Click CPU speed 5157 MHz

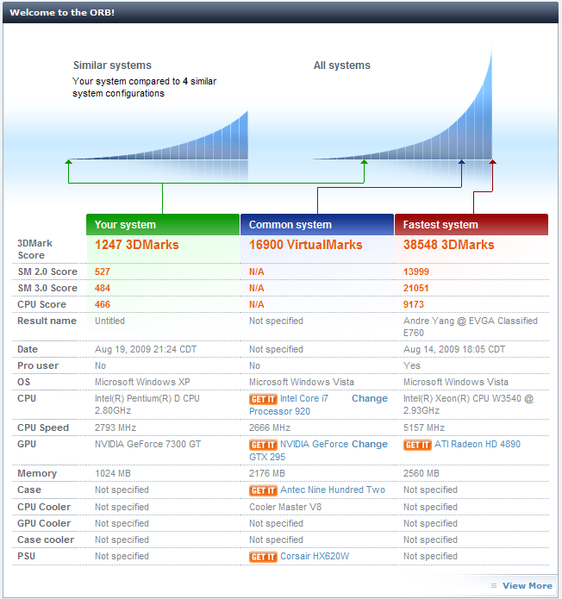424,427
